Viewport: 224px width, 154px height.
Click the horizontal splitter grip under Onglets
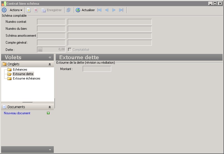[28, 102]
